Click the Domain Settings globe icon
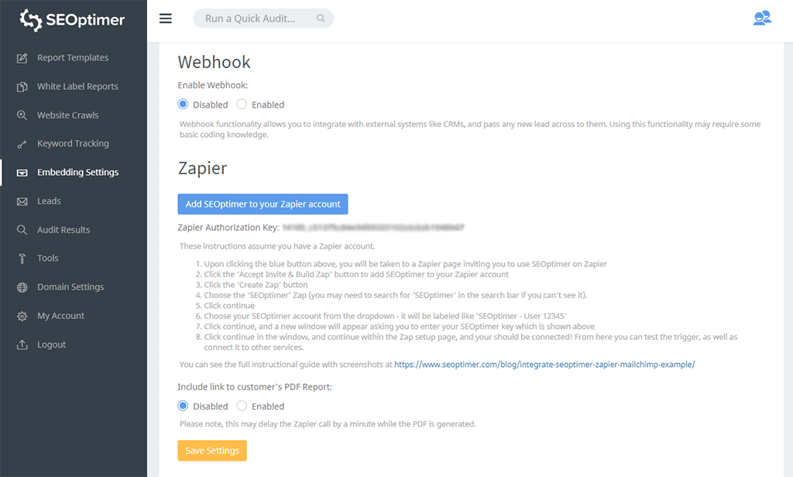Viewport: 793px width, 477px height. pos(22,287)
